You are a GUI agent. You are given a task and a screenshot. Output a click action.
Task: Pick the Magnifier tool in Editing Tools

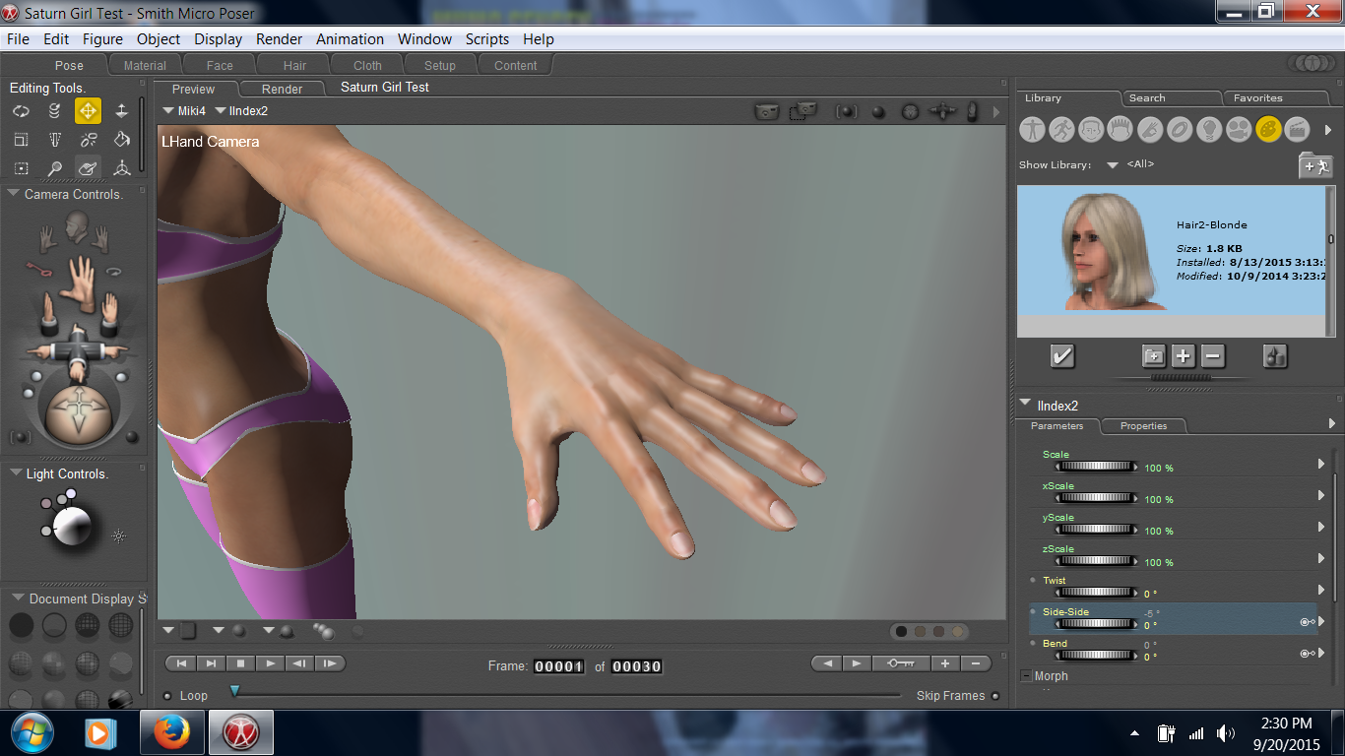point(54,168)
